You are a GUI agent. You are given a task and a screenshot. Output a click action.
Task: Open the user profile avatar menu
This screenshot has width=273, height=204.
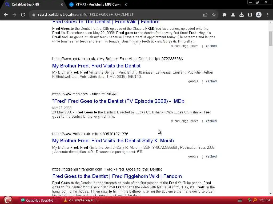click(259, 15)
